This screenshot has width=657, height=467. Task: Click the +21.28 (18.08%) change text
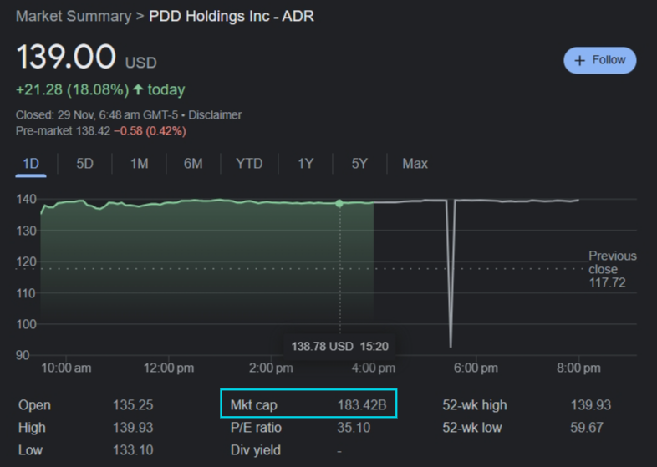[x=73, y=89]
